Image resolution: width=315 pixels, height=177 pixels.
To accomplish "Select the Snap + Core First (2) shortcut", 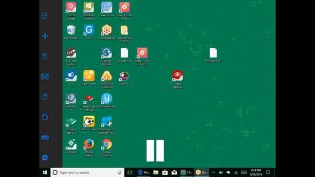I will coord(142,57).
